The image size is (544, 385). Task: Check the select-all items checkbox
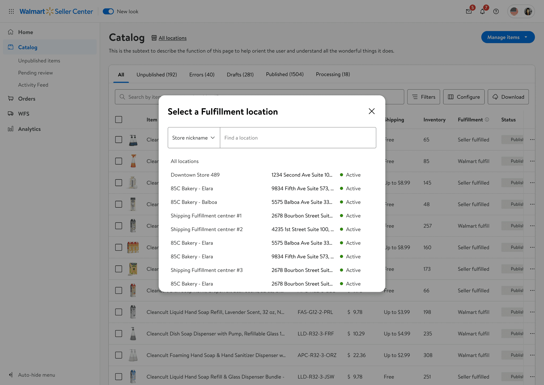(118, 120)
